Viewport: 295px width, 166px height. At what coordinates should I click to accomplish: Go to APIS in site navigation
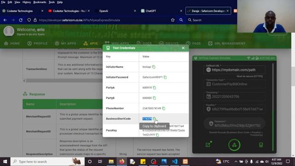(x=91, y=43)
